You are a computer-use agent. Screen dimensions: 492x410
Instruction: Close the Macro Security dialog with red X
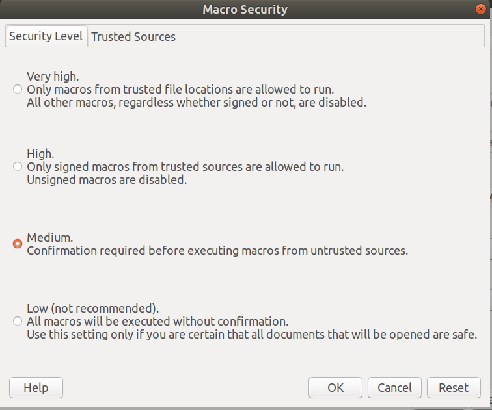tap(481, 9)
